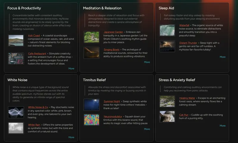Click the Focus & Productivity heading
This screenshot has width=238, height=143.
click(24, 8)
